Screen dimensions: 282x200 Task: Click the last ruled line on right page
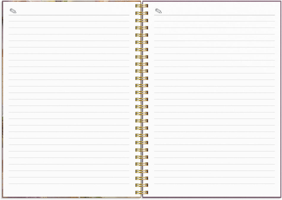214,184
